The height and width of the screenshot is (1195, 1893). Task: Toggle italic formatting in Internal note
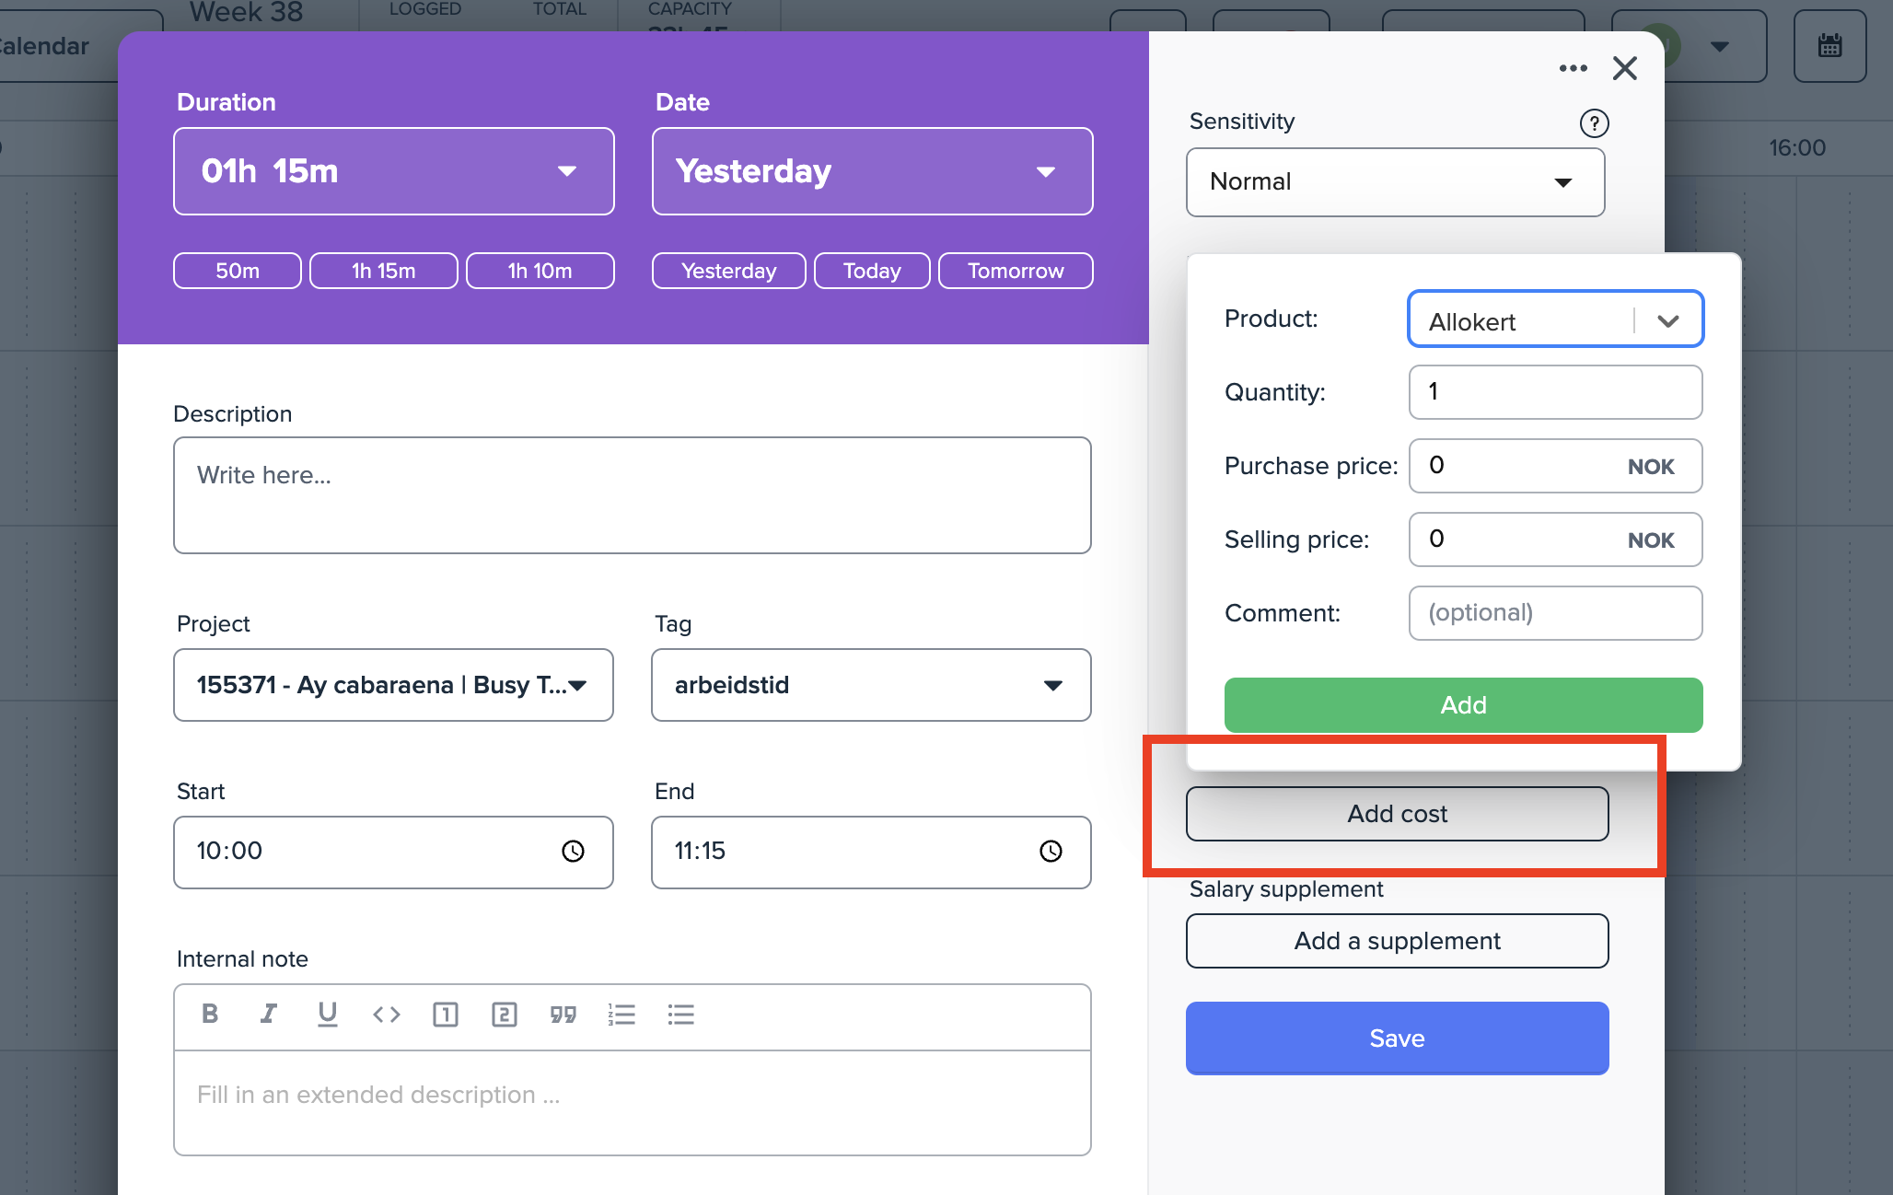point(268,1014)
